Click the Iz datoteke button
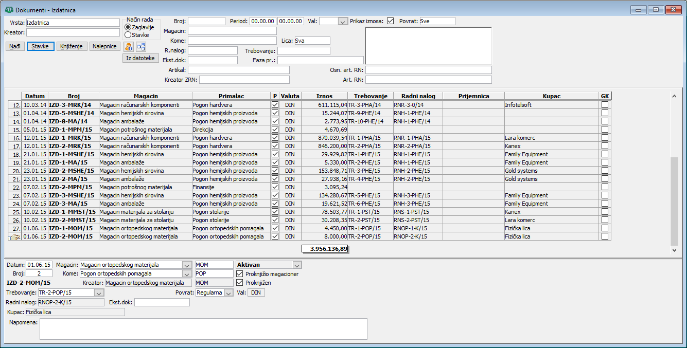The width and height of the screenshot is (687, 348). [140, 59]
